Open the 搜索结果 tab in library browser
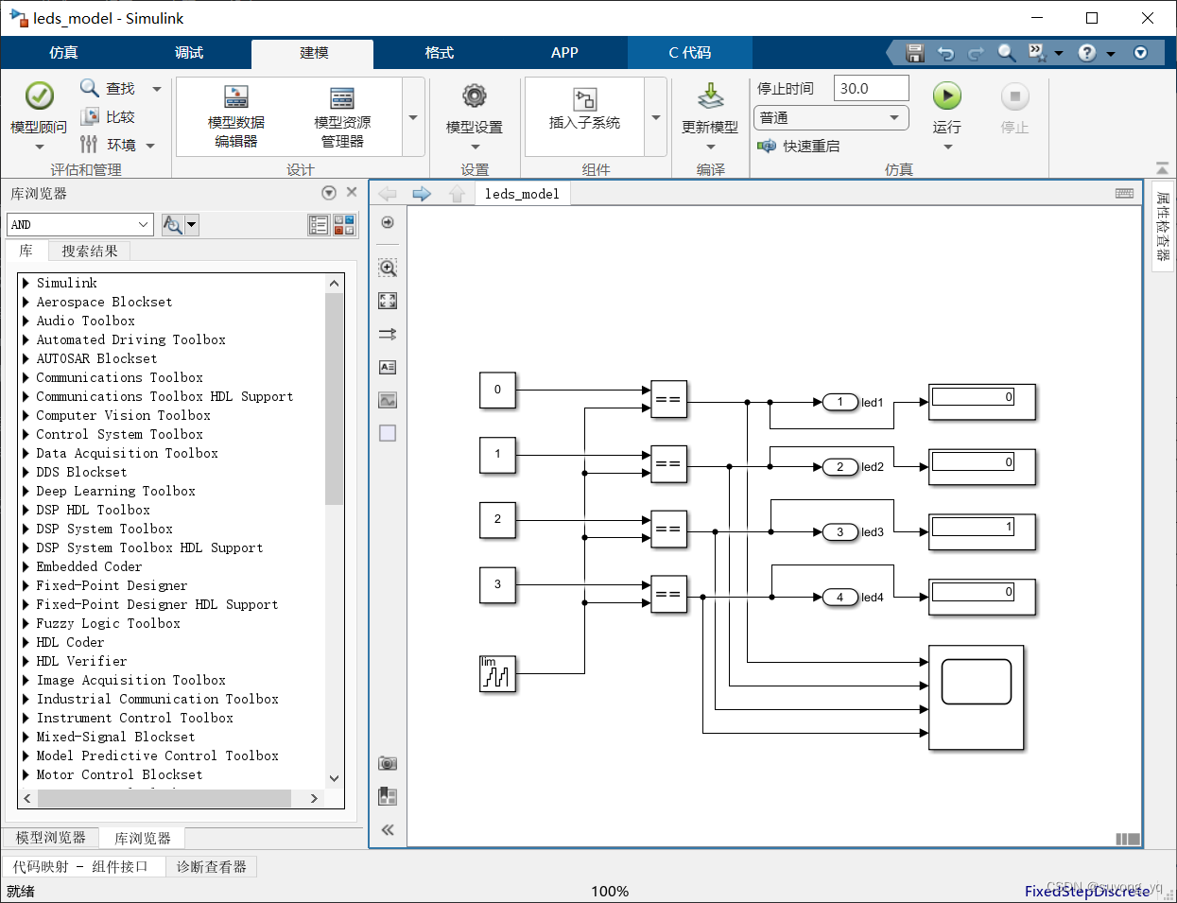 [90, 251]
